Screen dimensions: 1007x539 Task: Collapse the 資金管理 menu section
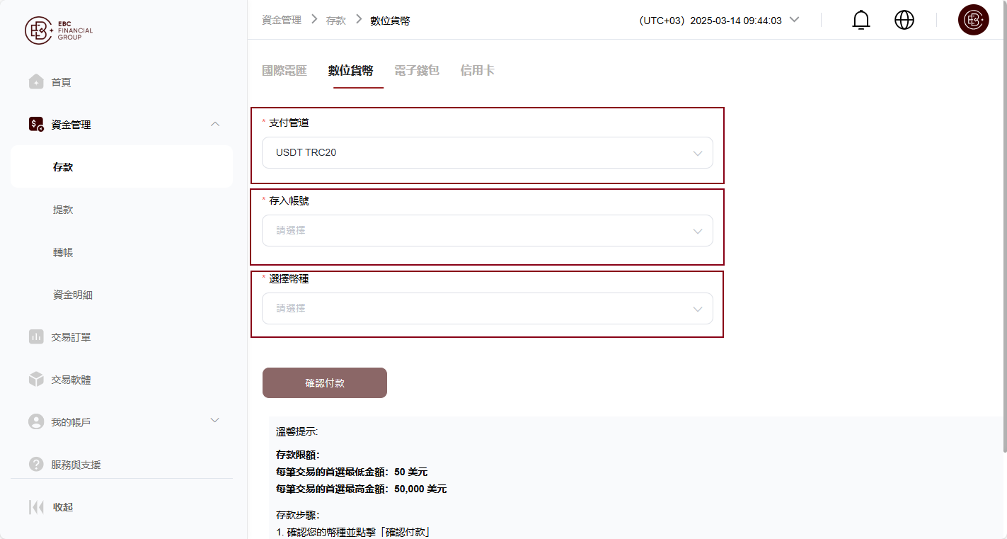coord(216,125)
